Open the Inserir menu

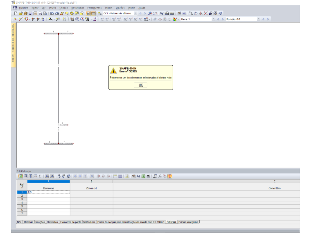[x=52, y=8]
